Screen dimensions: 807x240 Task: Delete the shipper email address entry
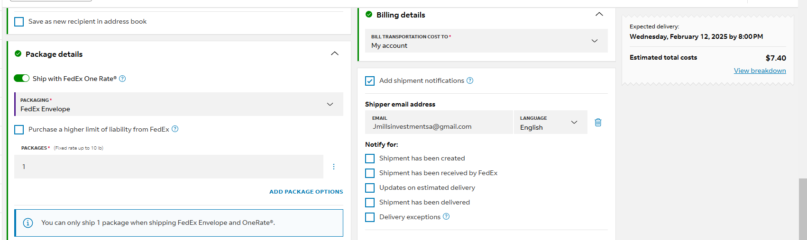(598, 122)
